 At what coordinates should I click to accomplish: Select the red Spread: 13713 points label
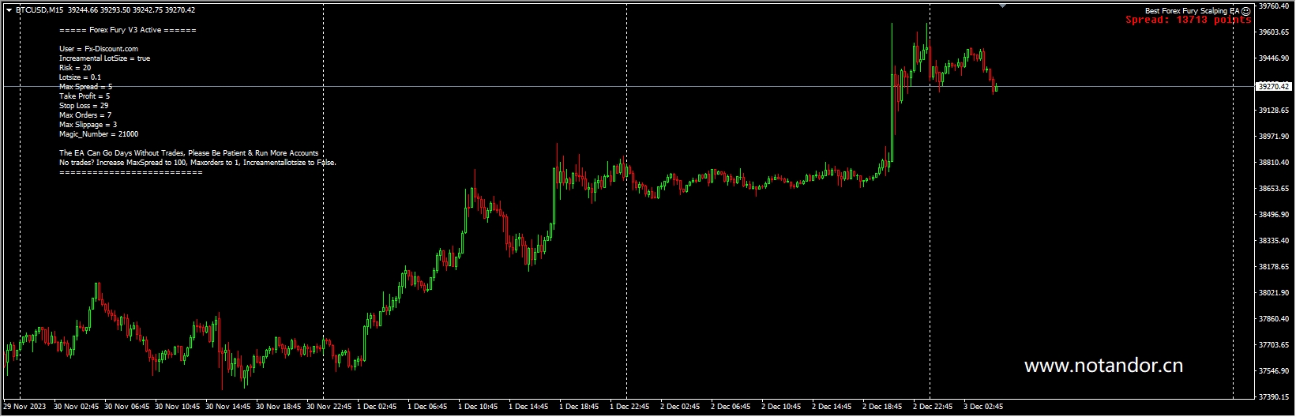pos(1188,20)
